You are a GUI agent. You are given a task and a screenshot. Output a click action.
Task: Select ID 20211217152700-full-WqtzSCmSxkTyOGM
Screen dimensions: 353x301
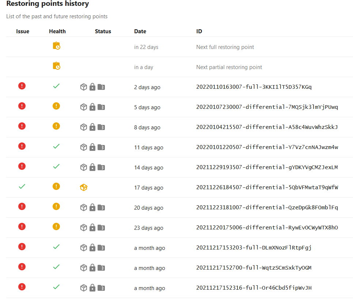(254, 268)
